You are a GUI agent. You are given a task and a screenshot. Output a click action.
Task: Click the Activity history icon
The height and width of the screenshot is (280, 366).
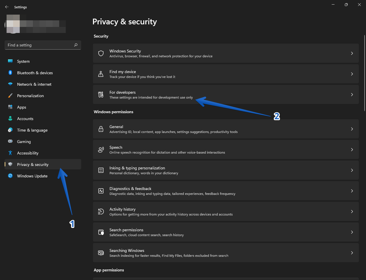click(101, 212)
